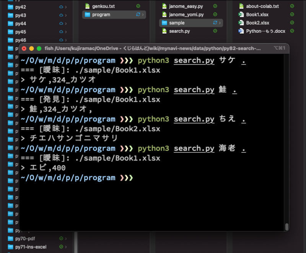Select the py45 folder icon

10,32
